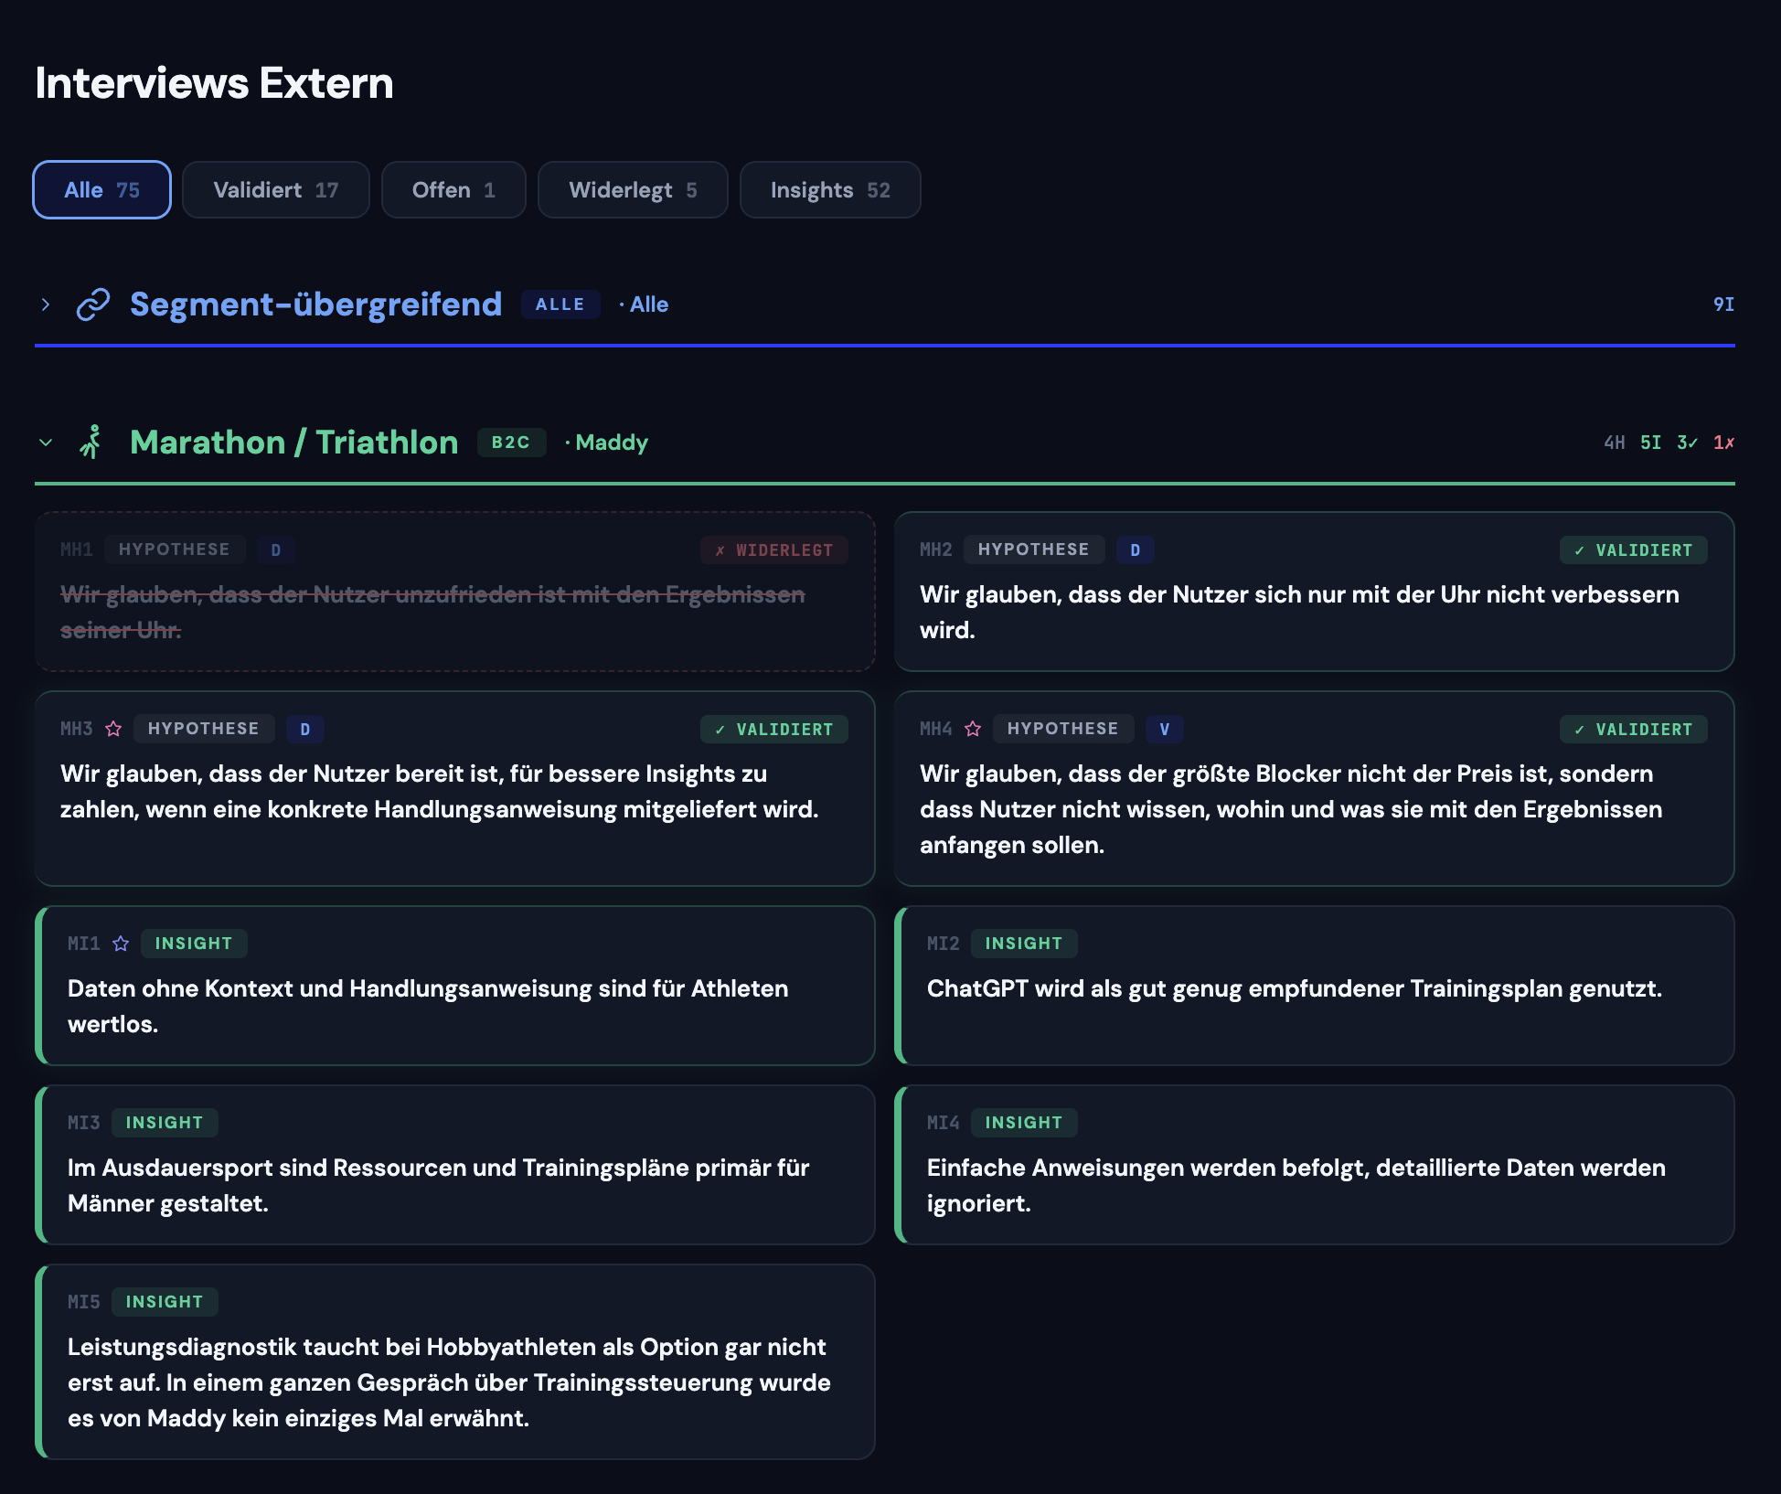Filter by Widerlegt 5
Viewport: 1781px width, 1494px height.
(633, 190)
